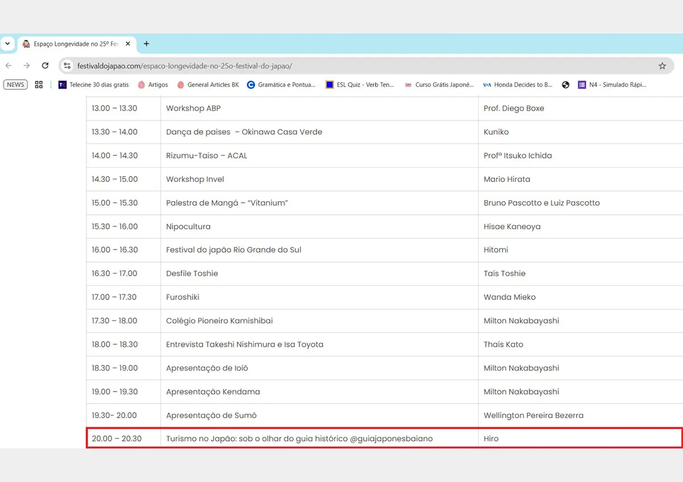This screenshot has height=482, width=683.
Task: Open site information icon in address bar
Action: point(68,66)
